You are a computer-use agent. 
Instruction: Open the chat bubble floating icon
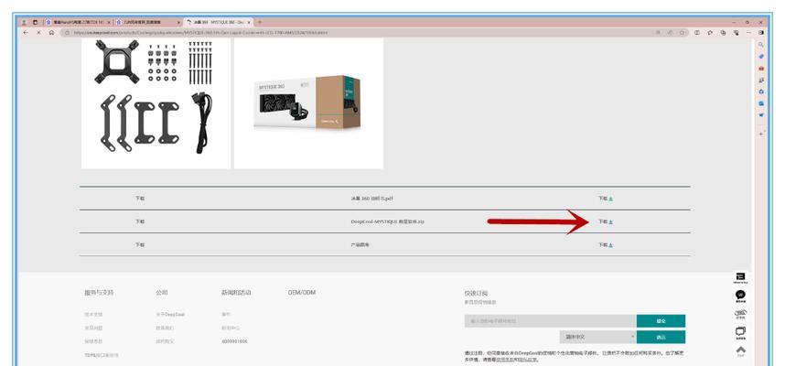tap(740, 296)
